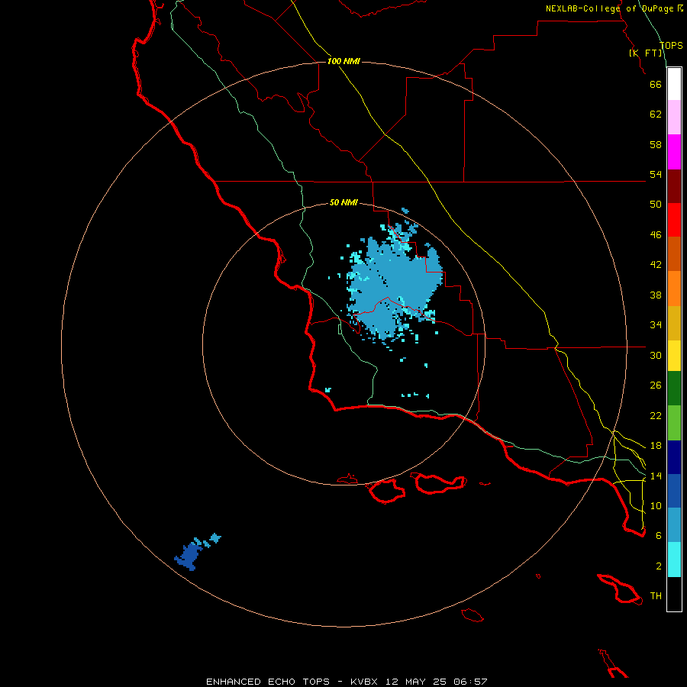Click the "NEXLAB-College of DuPage" credit text
This screenshot has width=687, height=687.
[611, 8]
